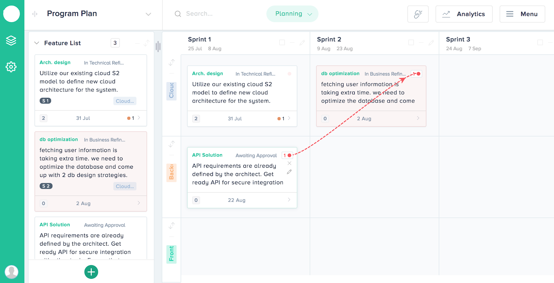Collapse the Feature List section
The width and height of the screenshot is (554, 283).
[37, 43]
